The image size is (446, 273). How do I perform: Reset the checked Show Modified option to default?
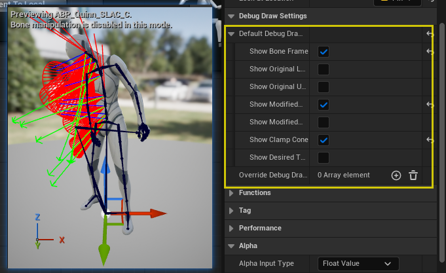pyautogui.click(x=430, y=104)
